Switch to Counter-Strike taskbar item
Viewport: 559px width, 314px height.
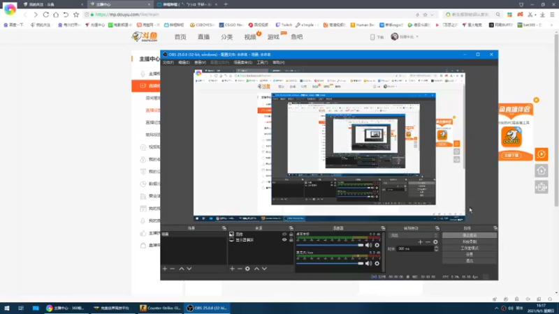click(x=160, y=308)
